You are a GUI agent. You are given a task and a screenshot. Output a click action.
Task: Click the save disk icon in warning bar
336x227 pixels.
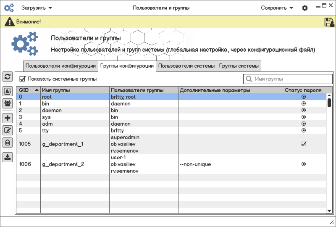point(329,22)
